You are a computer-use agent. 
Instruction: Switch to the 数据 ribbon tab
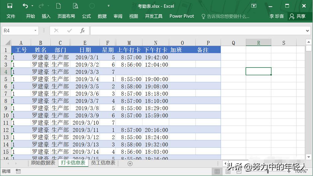click(102, 16)
